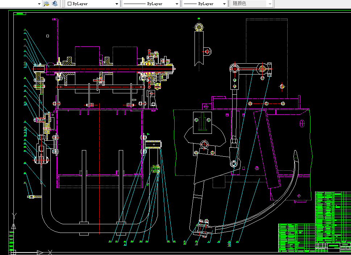Image resolution: width=351 pixels, height=255 pixels.
Task: Click the Layer Previous icon
Action: point(54,4)
